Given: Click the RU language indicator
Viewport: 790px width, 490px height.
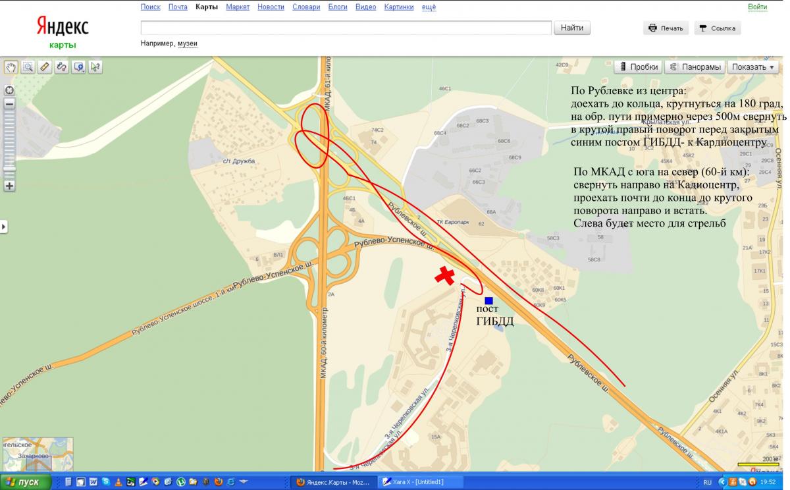Looking at the screenshot, I should pos(708,483).
